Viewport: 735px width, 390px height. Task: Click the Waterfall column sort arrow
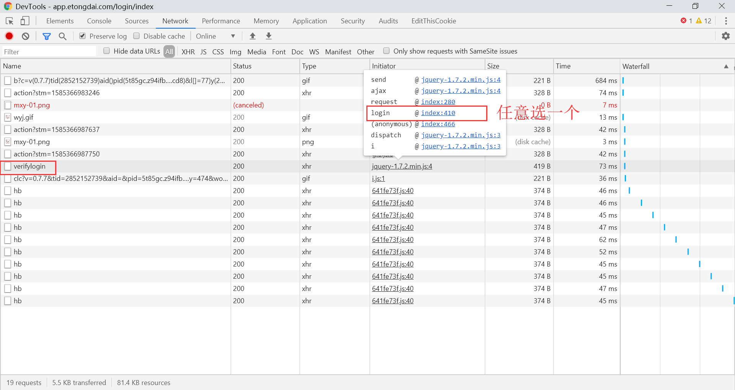click(726, 66)
